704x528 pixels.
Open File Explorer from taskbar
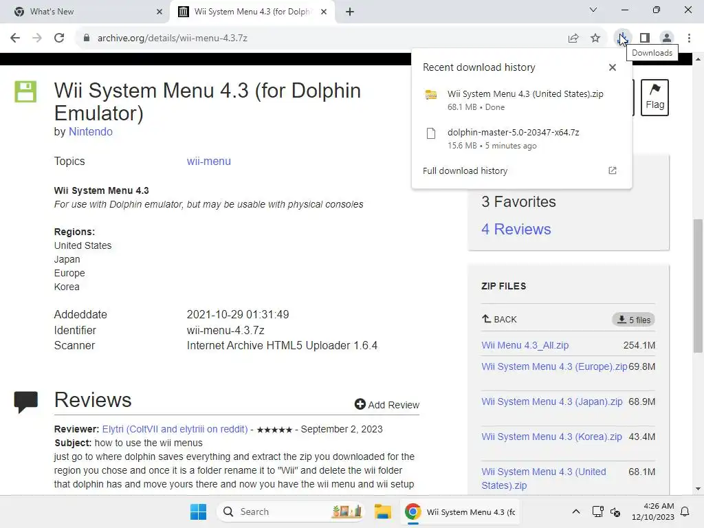point(382,511)
